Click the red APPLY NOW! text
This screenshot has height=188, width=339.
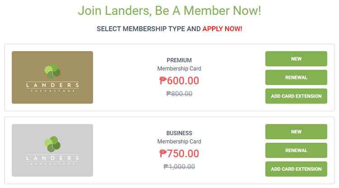[x=222, y=29]
